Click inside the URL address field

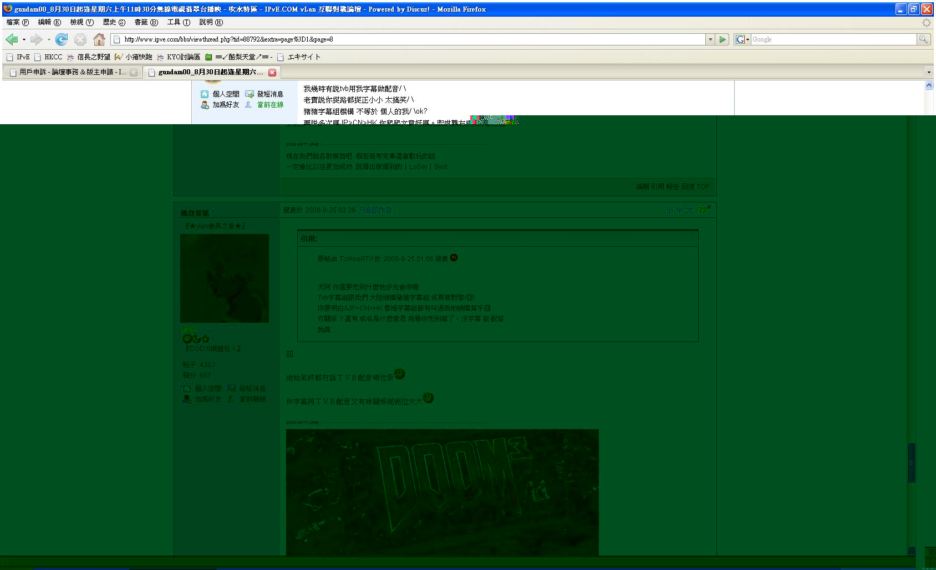tap(388, 39)
